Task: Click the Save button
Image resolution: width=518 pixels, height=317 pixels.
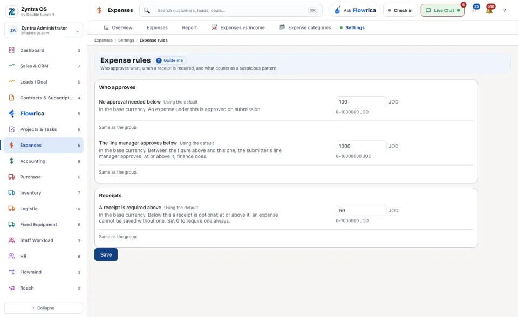Action: pyautogui.click(x=106, y=254)
